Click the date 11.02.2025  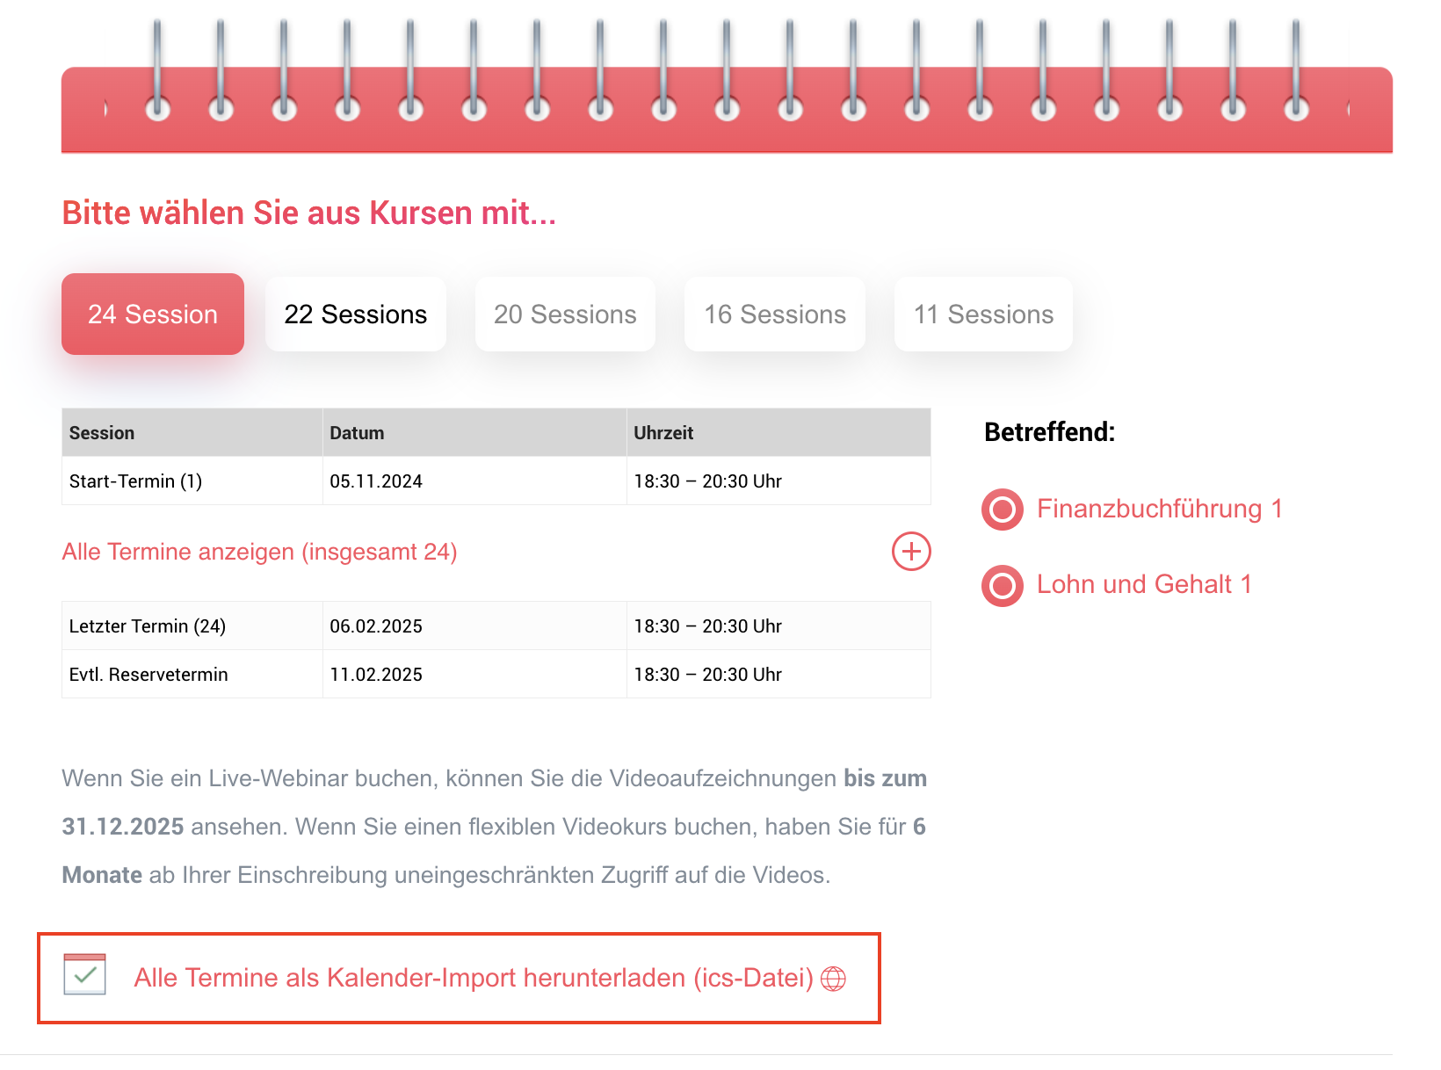click(376, 675)
